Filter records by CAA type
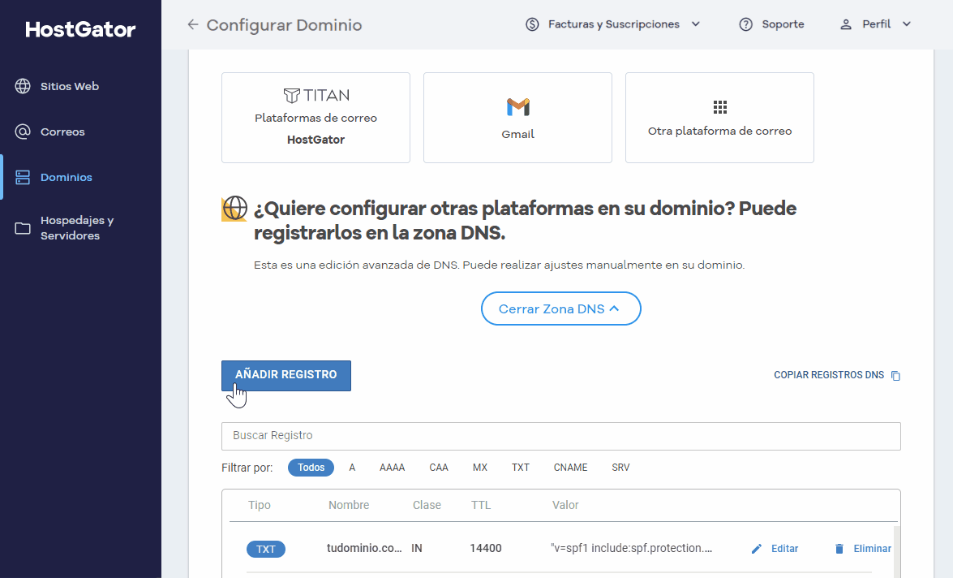This screenshot has width=953, height=578. click(x=439, y=468)
